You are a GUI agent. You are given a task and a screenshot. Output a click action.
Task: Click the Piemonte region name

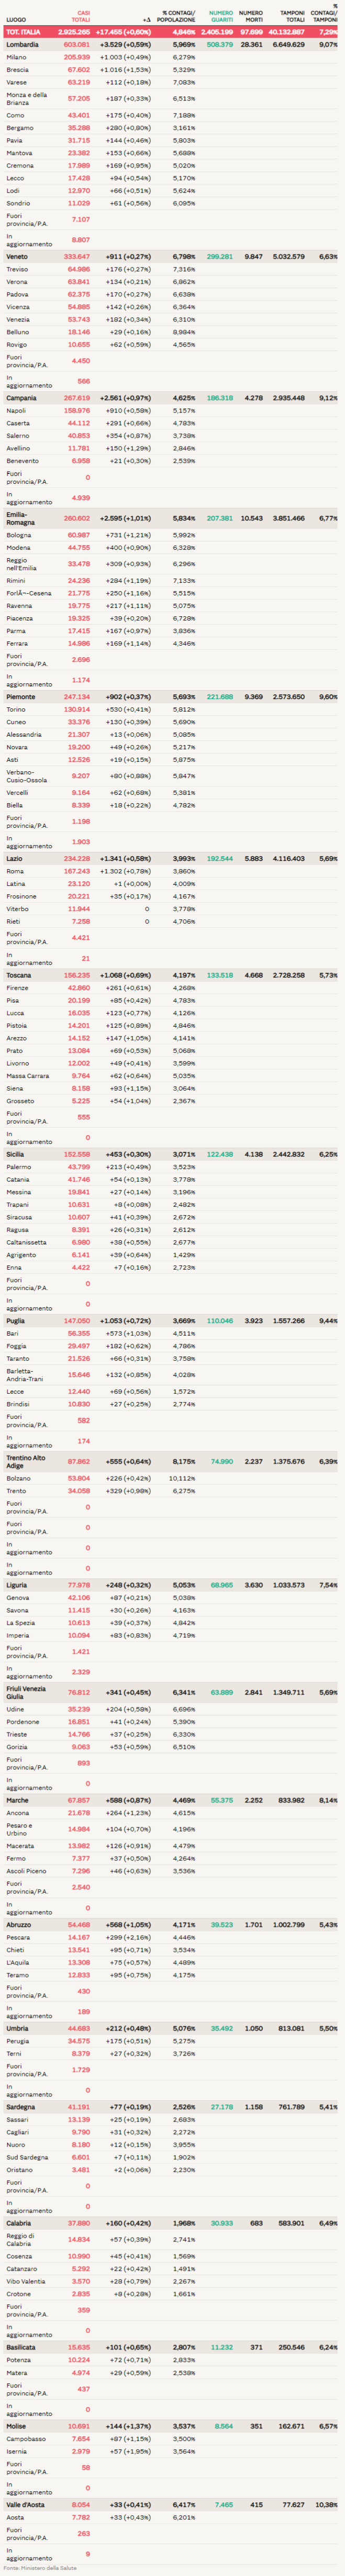pos(21,697)
